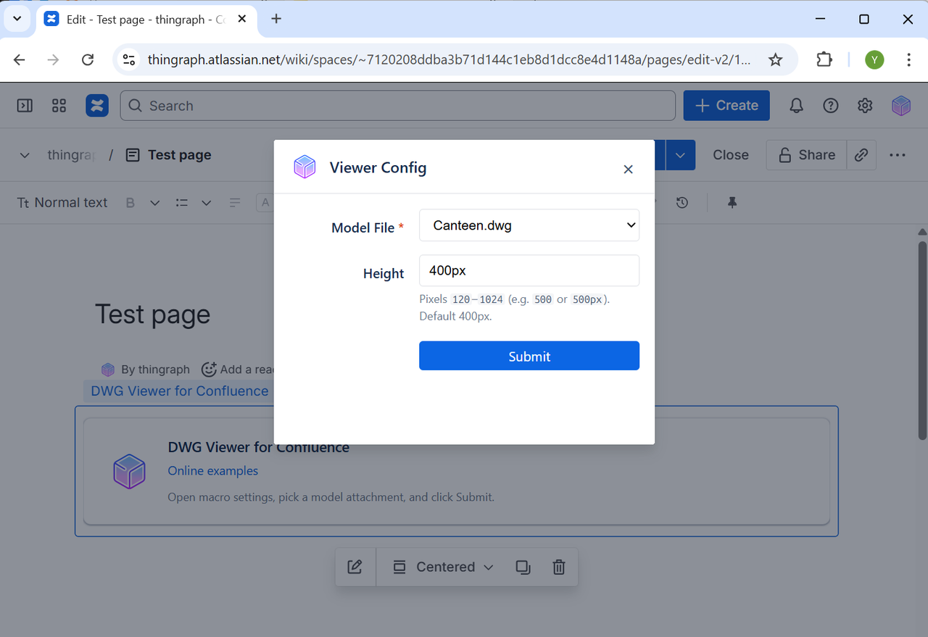Viewport: 928px width, 637px height.
Task: Edit the macro with the pencil icon
Action: click(355, 567)
